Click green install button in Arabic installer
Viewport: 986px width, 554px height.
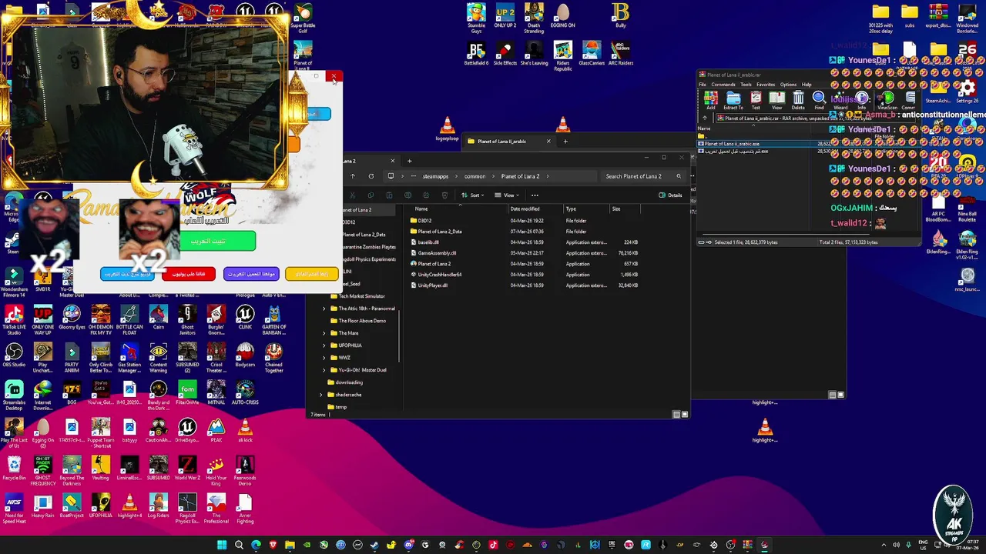click(218, 242)
